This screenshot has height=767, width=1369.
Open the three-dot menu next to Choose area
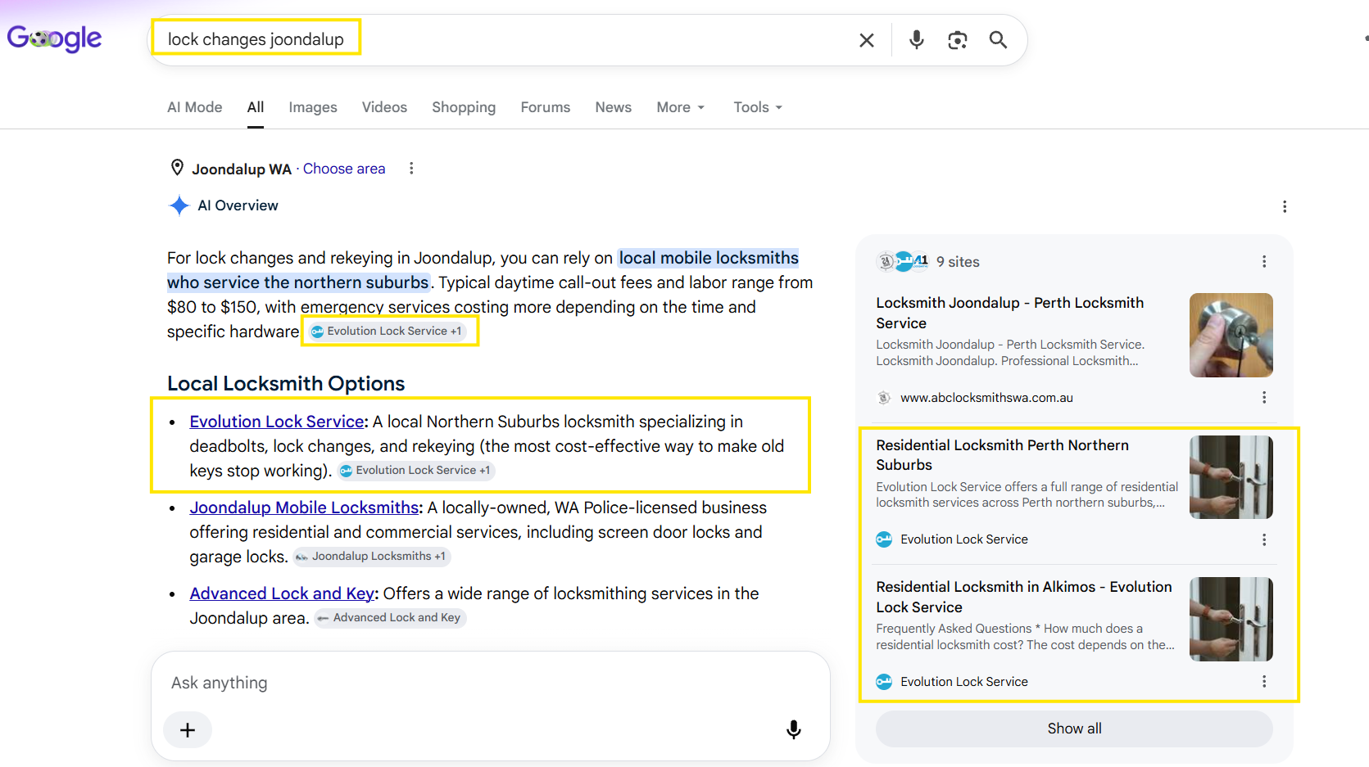[x=411, y=168]
